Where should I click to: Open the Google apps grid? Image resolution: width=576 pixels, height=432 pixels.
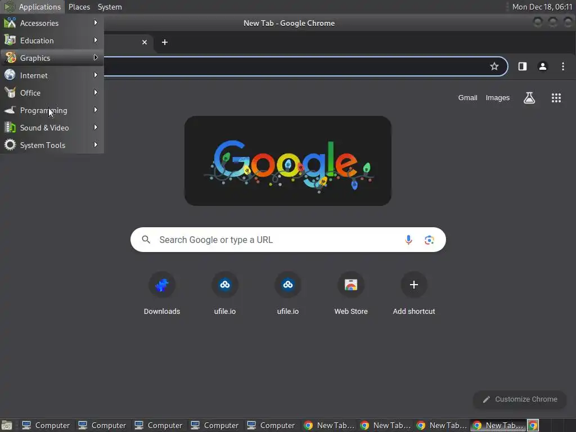[x=556, y=98]
